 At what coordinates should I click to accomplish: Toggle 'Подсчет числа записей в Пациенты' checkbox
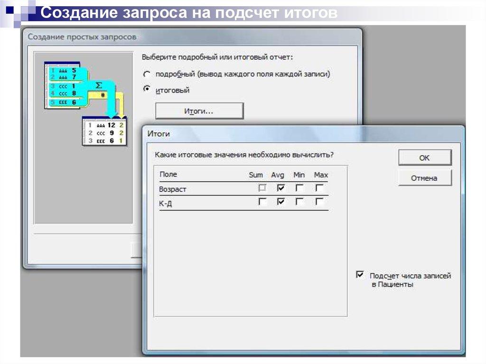point(360,275)
